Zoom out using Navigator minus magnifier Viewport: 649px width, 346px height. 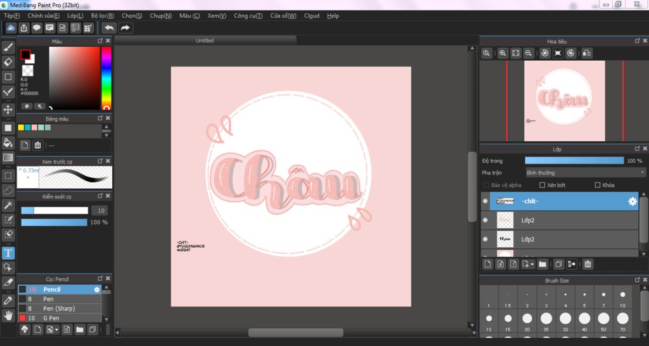pyautogui.click(x=528, y=53)
